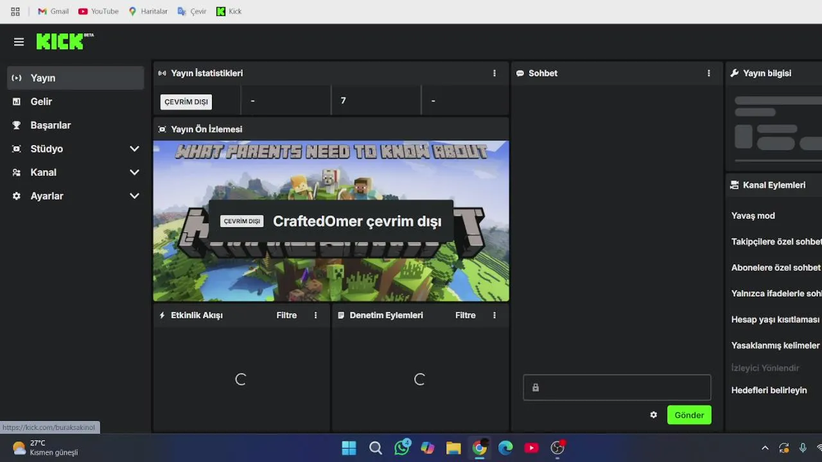Click the Kanal people icon
This screenshot has width=822, height=462.
coord(17,173)
